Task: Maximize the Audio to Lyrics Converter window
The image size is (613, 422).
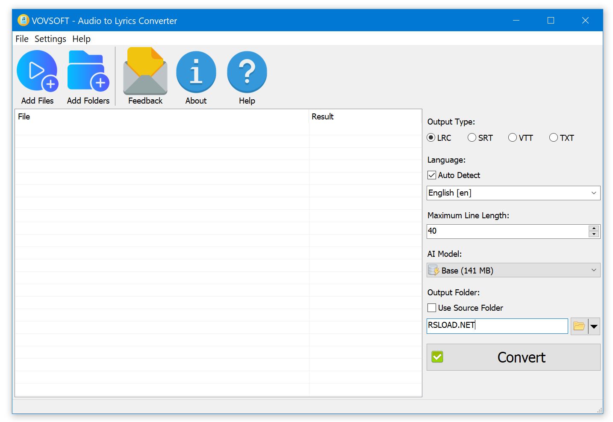Action: 551,20
